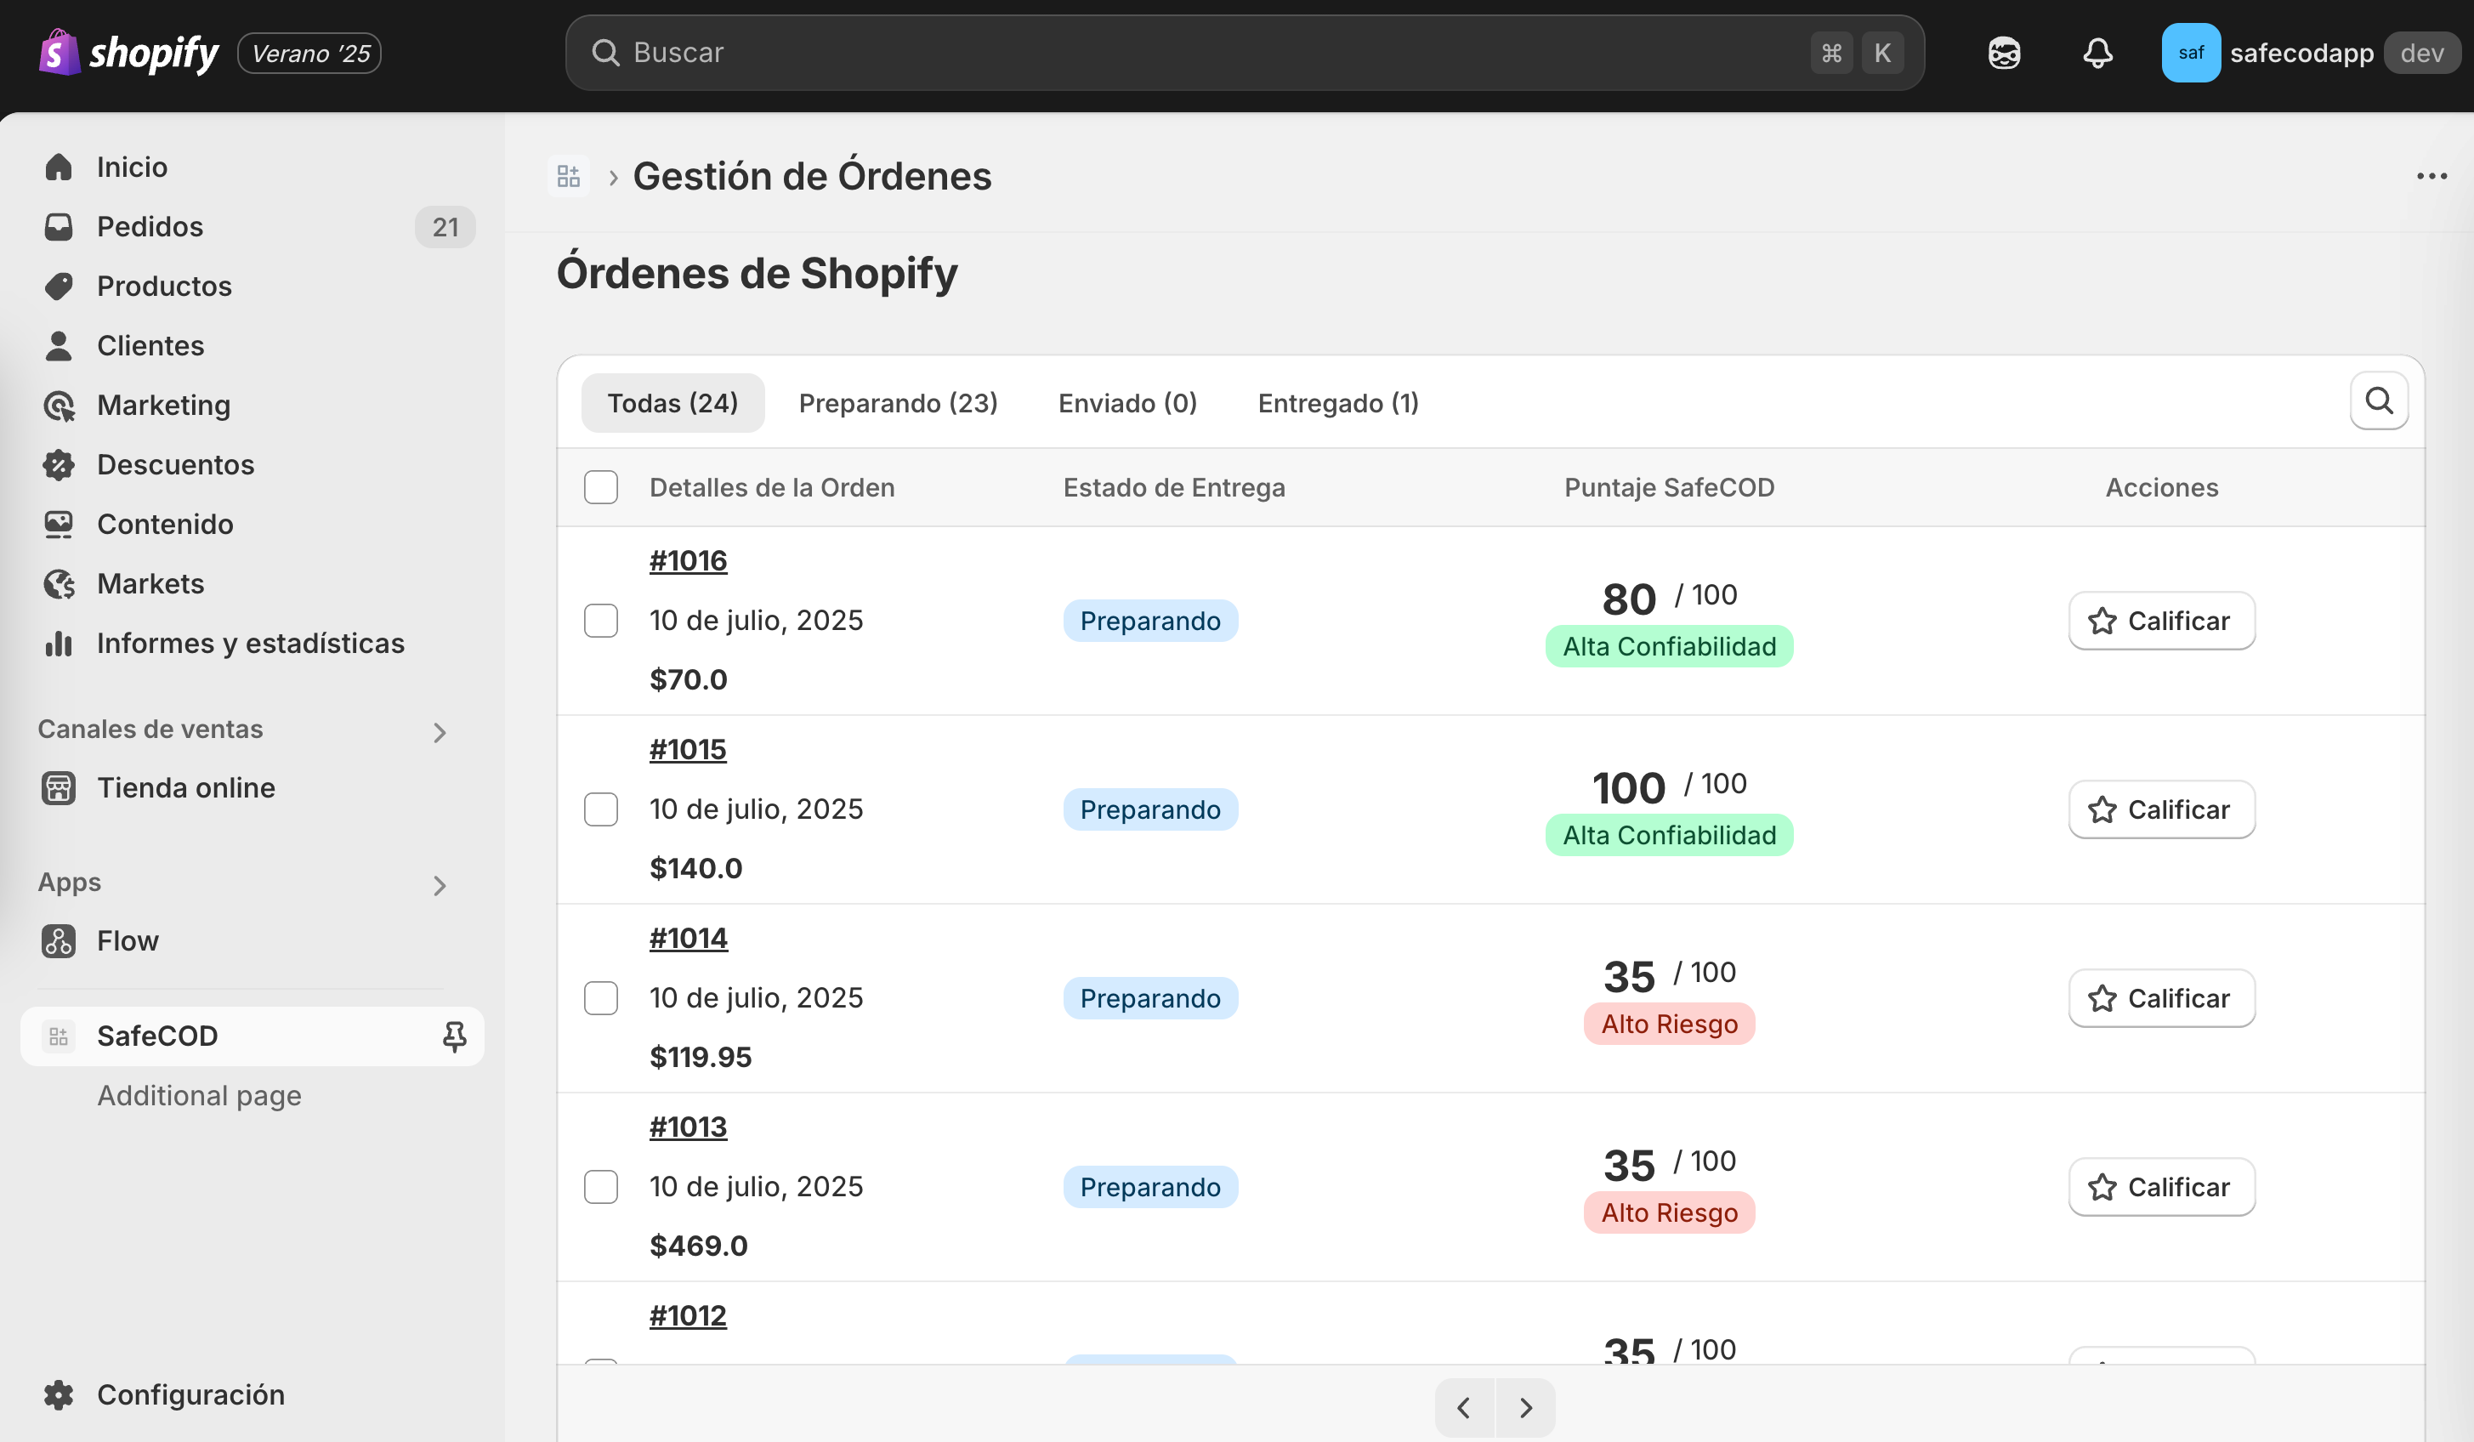Click the Shopify logo

(x=128, y=53)
